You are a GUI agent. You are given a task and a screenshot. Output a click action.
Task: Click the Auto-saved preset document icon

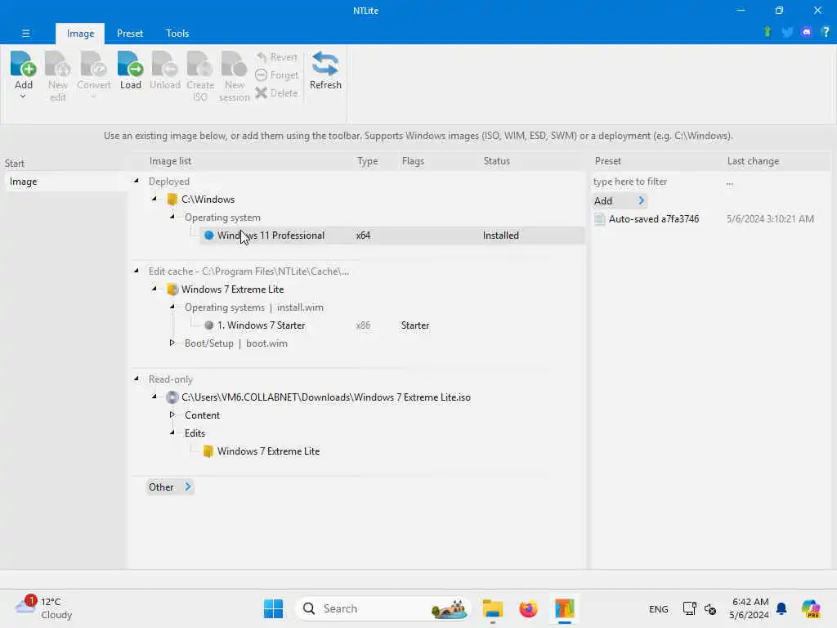tap(599, 219)
